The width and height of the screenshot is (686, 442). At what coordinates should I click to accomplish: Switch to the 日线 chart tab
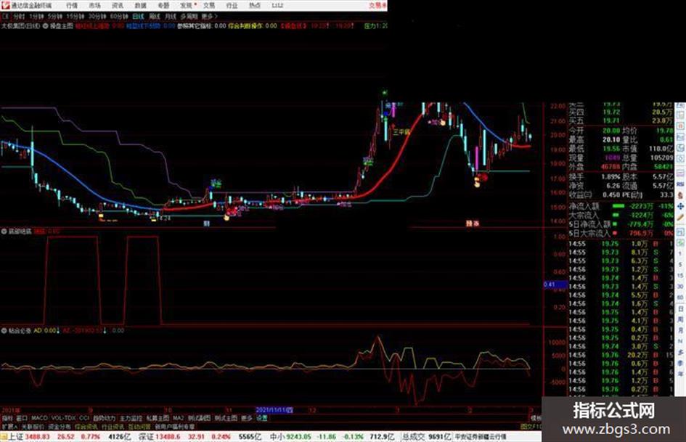(x=138, y=17)
